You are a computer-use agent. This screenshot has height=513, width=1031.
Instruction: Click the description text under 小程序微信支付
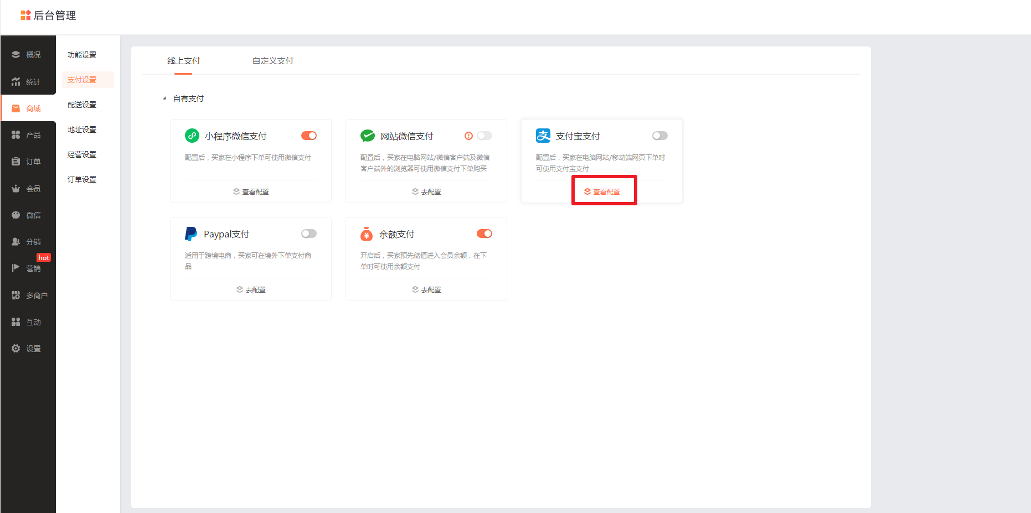248,158
